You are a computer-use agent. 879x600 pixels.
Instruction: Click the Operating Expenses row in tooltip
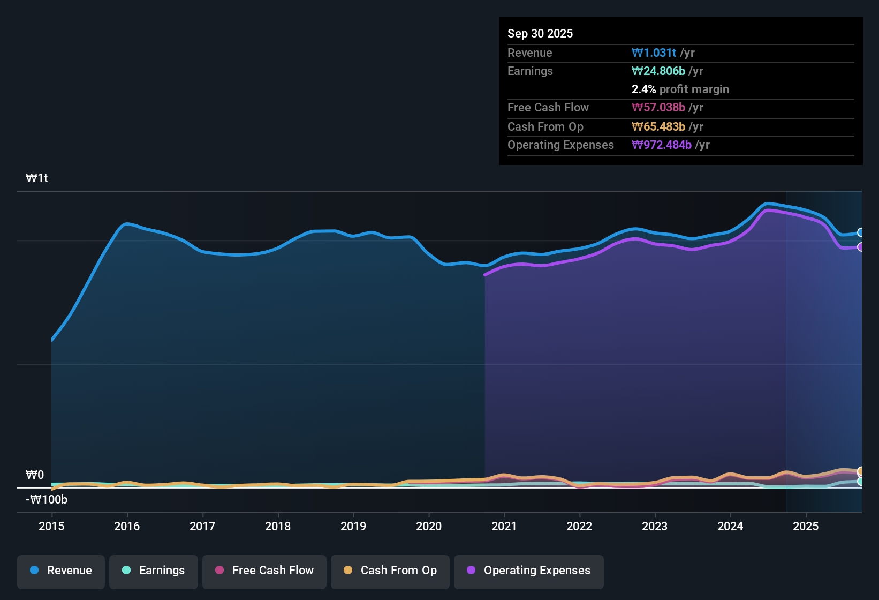click(x=609, y=145)
